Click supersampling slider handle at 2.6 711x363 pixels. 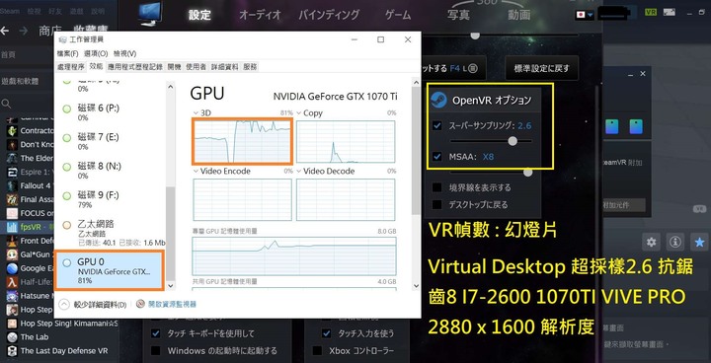[x=513, y=141]
